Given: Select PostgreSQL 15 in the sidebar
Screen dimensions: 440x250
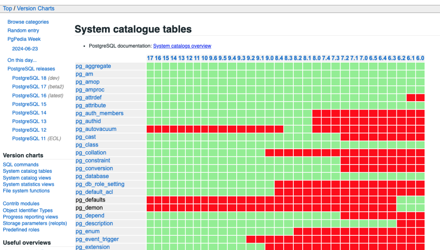Looking at the screenshot, I should point(29,104).
